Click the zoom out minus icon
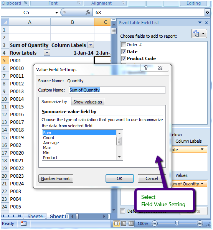Viewport: 213px width, 230px height. pyautogui.click(x=155, y=223)
